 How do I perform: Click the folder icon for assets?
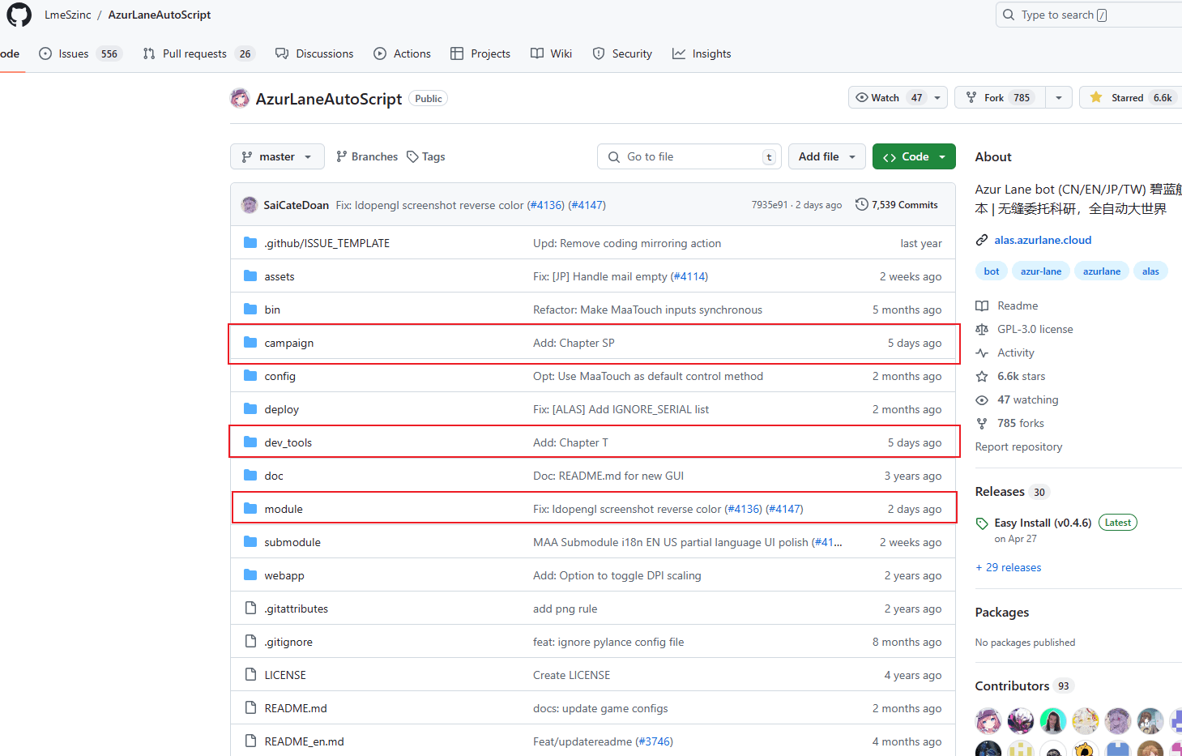[250, 276]
